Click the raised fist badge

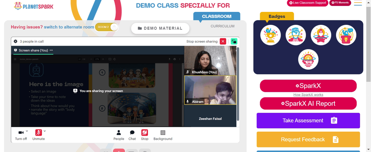tap(296, 35)
